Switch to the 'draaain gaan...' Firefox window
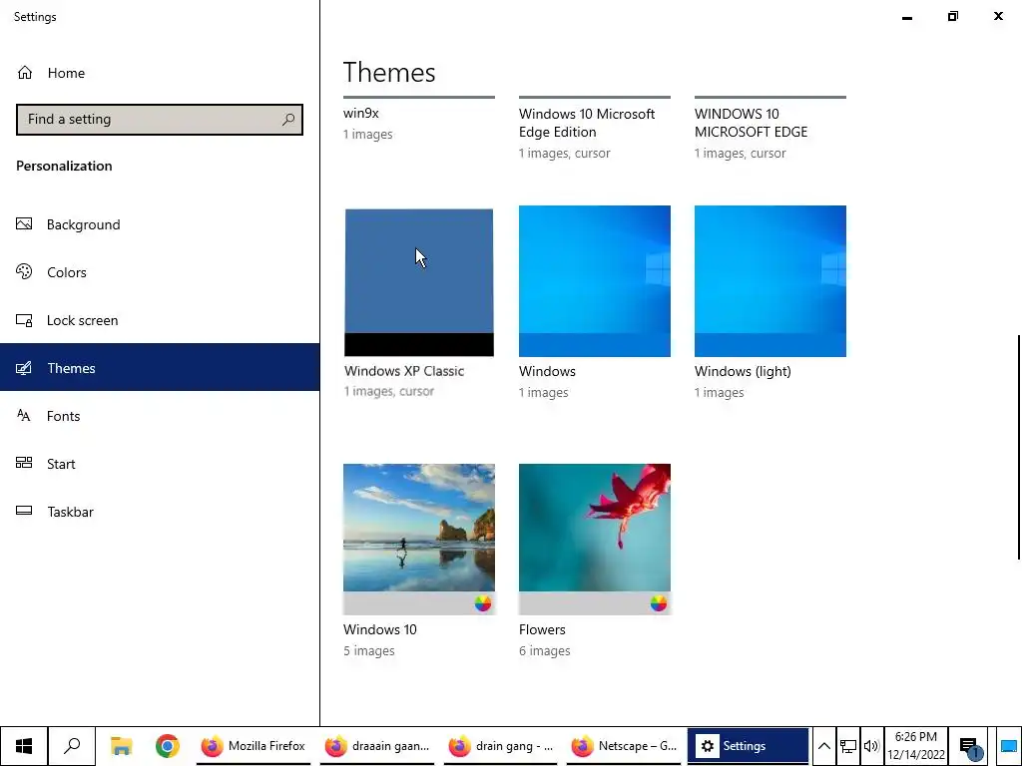The height and width of the screenshot is (766, 1022). pyautogui.click(x=376, y=746)
